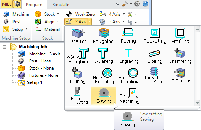The width and height of the screenshot is (201, 130).
Task: Select Hole Profiling
Action: pos(129,76)
